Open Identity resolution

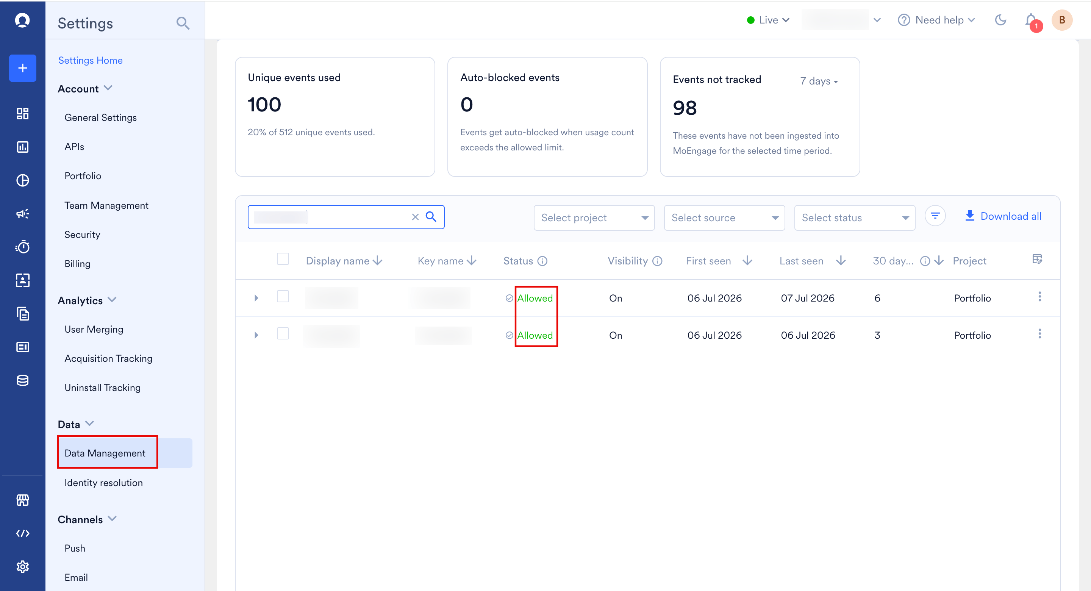(103, 483)
